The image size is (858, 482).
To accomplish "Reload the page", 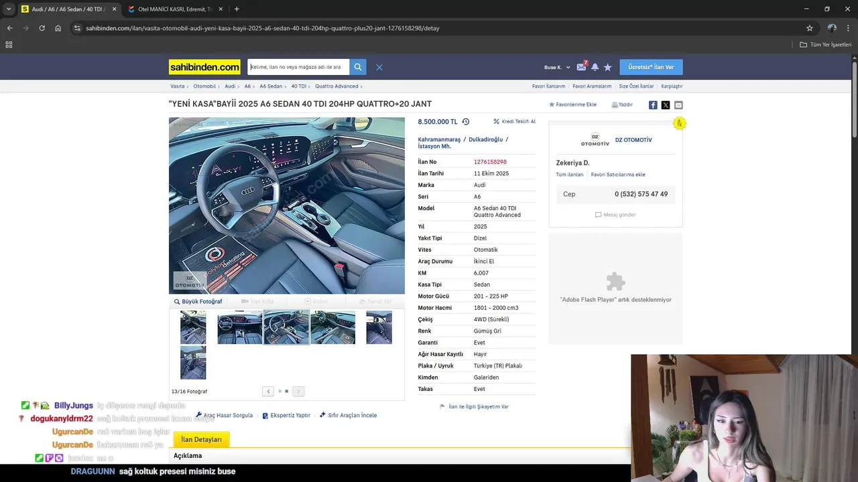I will [x=42, y=28].
